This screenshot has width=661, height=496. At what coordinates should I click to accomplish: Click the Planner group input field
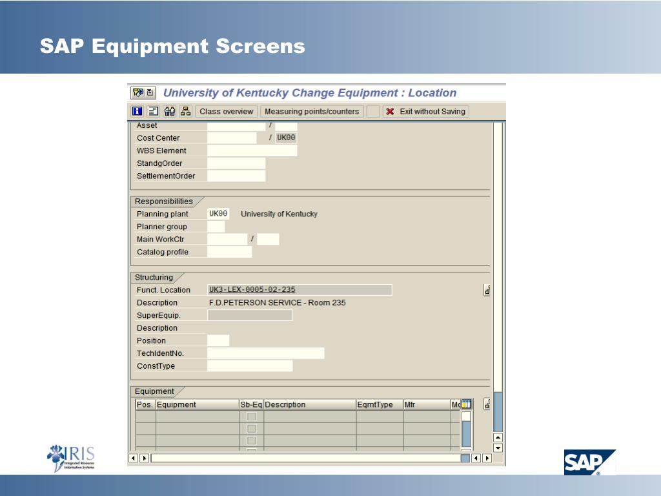[216, 227]
